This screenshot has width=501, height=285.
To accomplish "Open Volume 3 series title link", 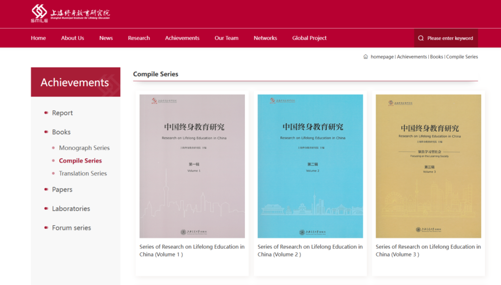I will (x=428, y=250).
